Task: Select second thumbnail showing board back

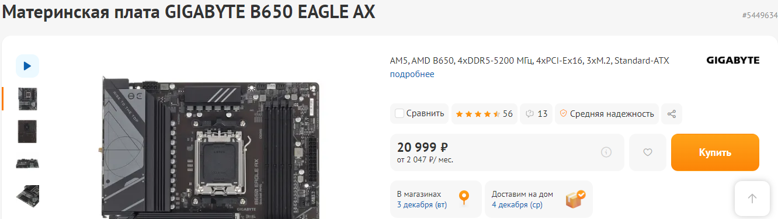Action: click(27, 131)
